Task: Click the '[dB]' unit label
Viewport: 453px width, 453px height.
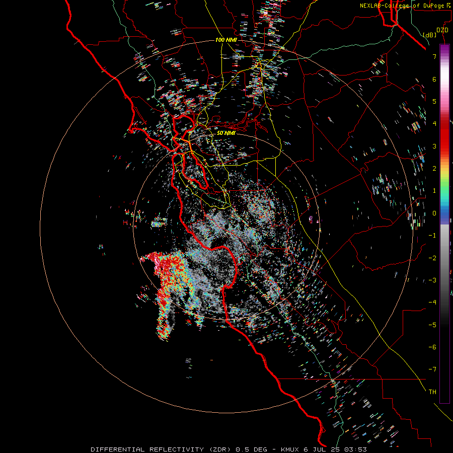Action: coord(429,35)
